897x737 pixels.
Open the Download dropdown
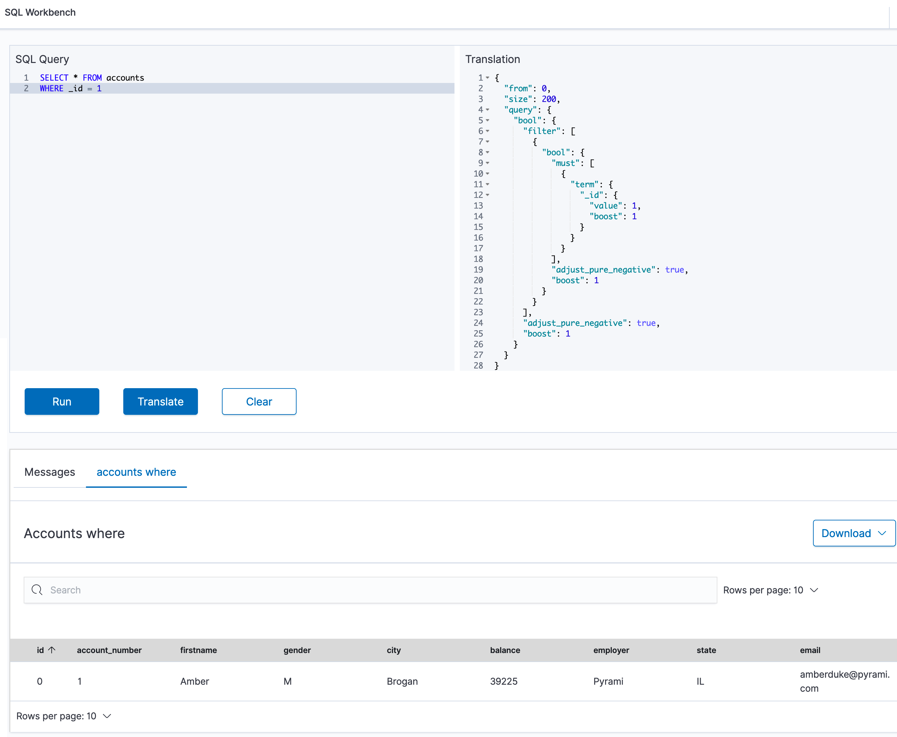pyautogui.click(x=853, y=533)
